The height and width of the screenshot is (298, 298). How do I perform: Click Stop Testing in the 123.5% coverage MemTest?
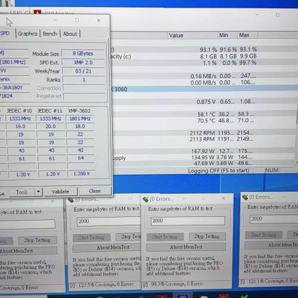(129, 237)
